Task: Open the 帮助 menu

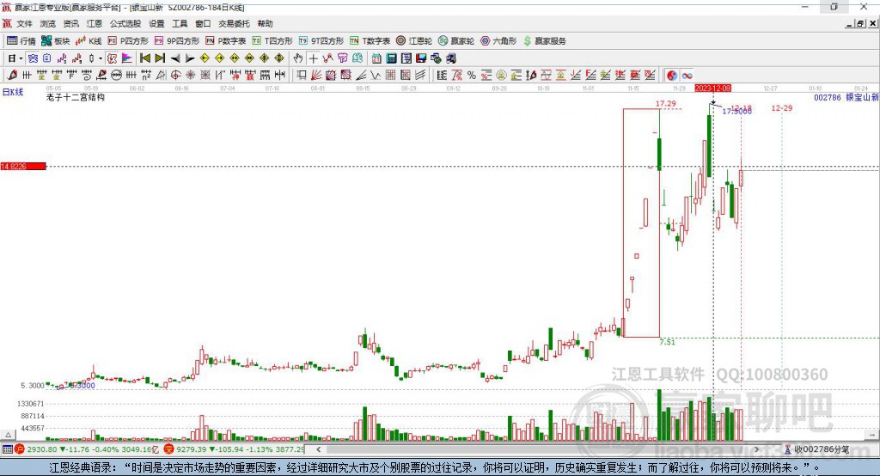Action: [265, 23]
